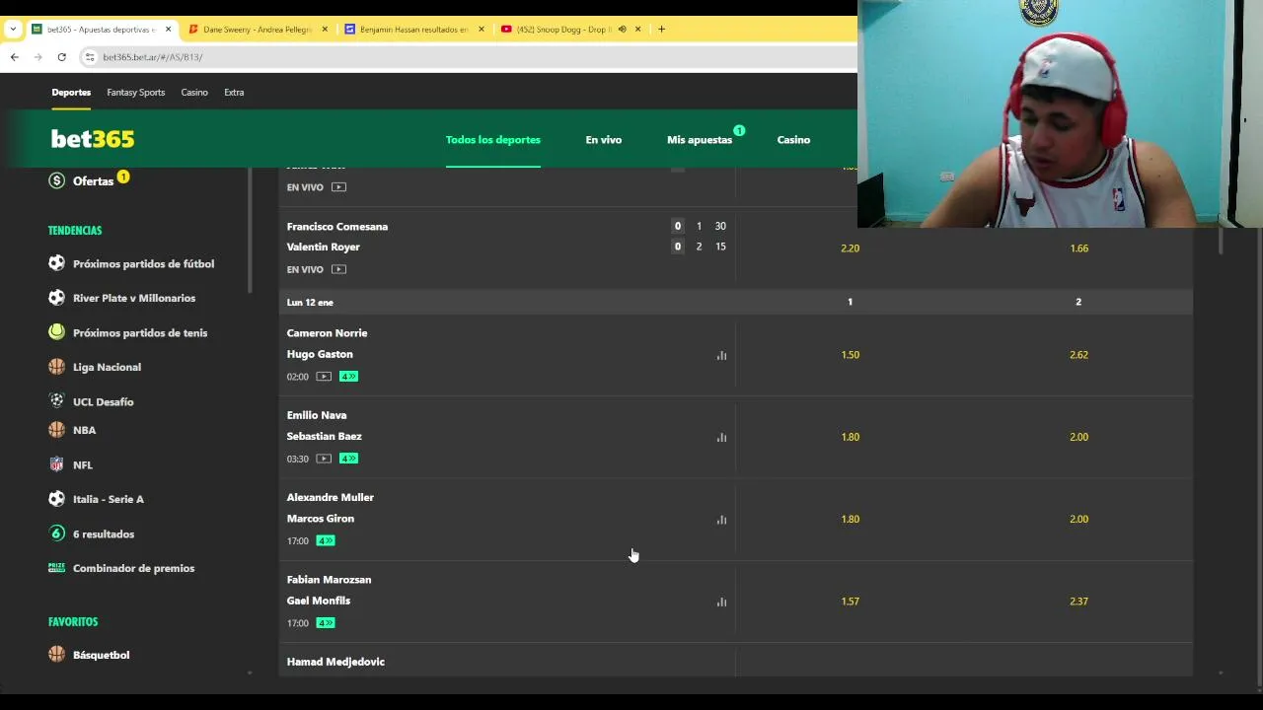Click basketball icon beside Básquetbol favorite
The image size is (1263, 710).
(56, 654)
